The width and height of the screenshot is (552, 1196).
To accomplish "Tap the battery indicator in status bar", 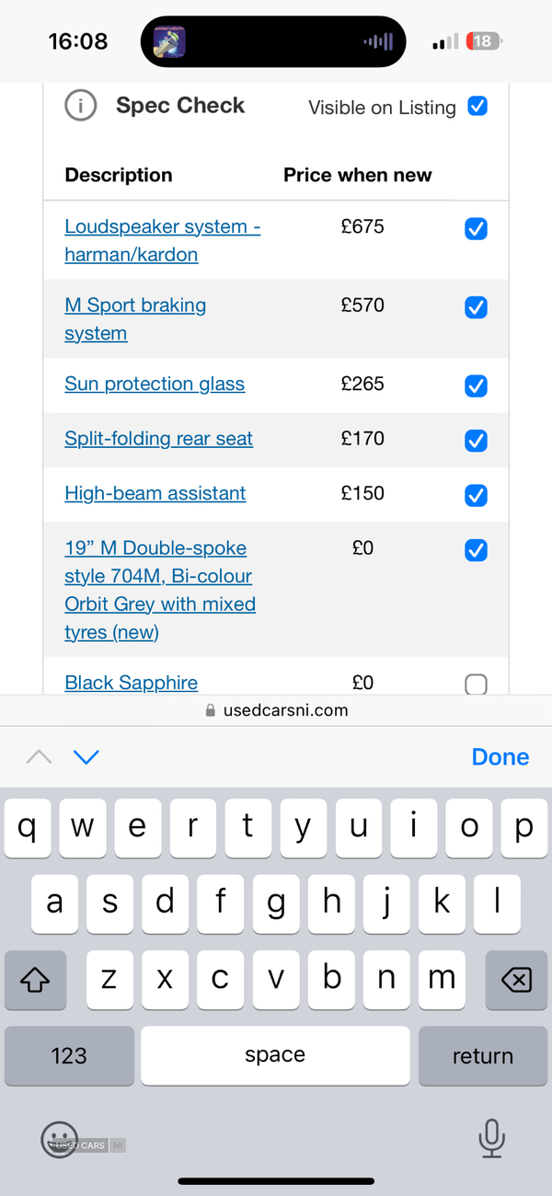I will (x=484, y=41).
